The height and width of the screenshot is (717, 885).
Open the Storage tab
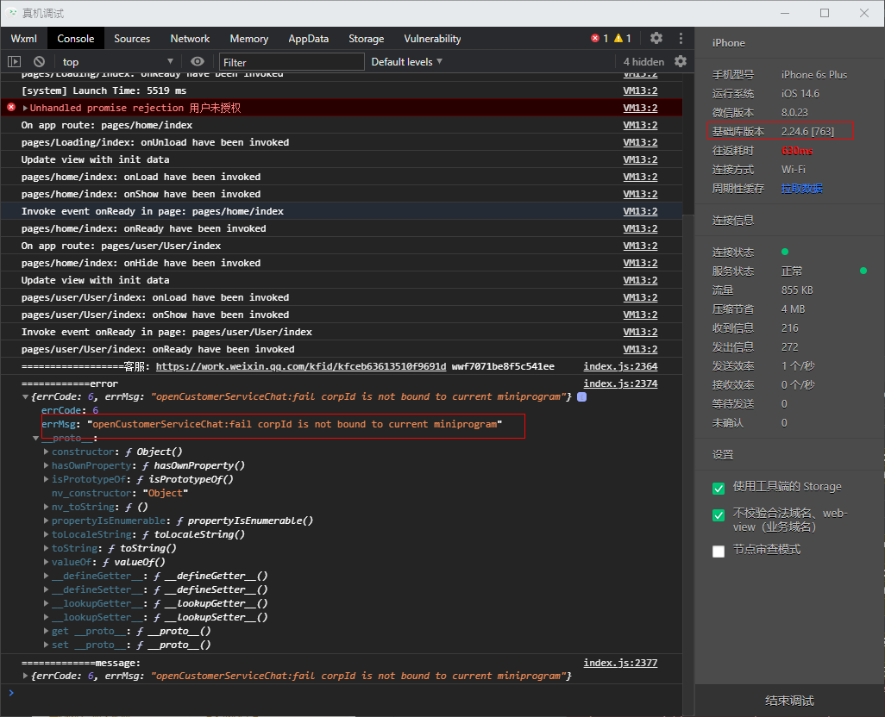(x=367, y=38)
